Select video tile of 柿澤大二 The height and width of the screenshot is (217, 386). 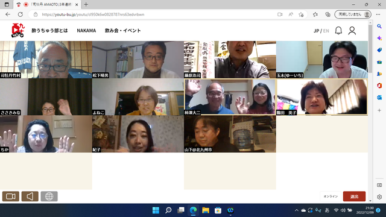click(230, 97)
